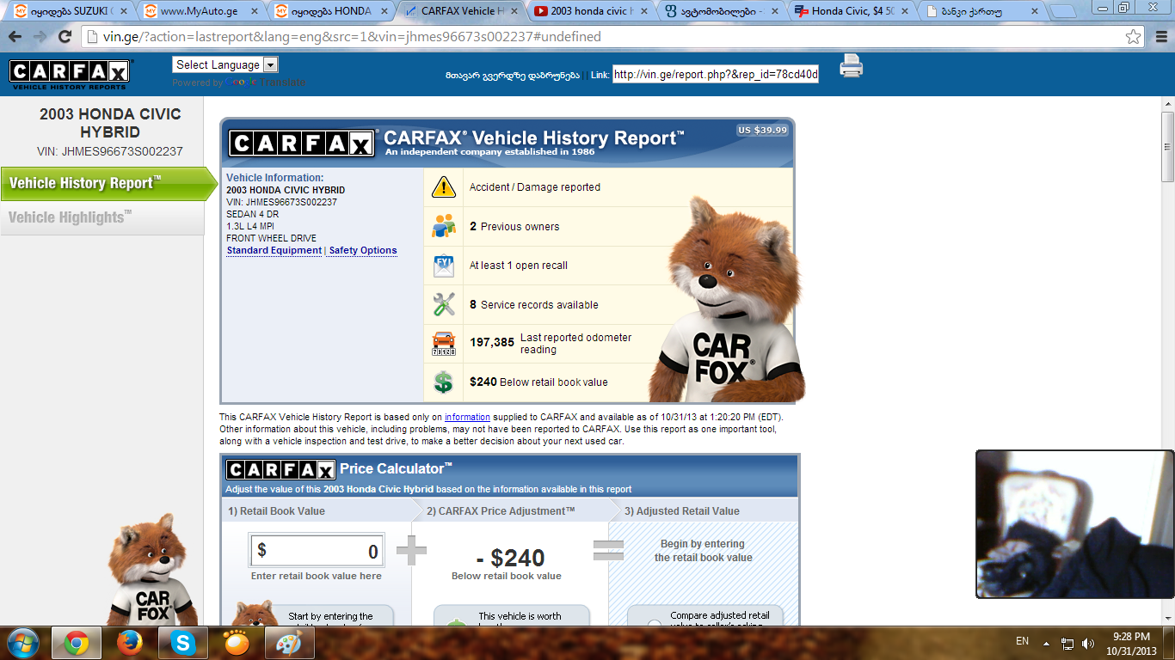Bookmark this page with the star icon
Image resolution: width=1175 pixels, height=660 pixels.
point(1134,37)
